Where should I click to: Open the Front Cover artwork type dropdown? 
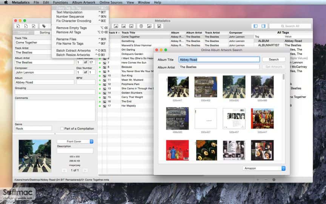point(75,141)
